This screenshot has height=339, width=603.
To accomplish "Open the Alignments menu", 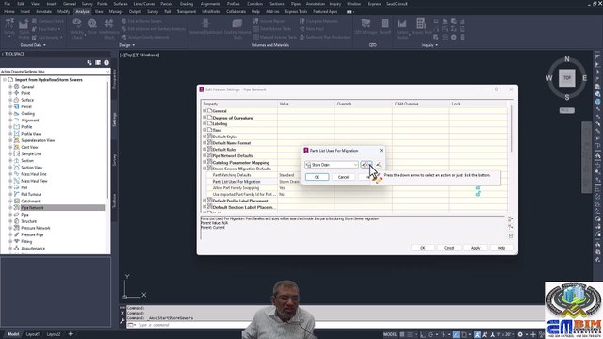I will (209, 4).
